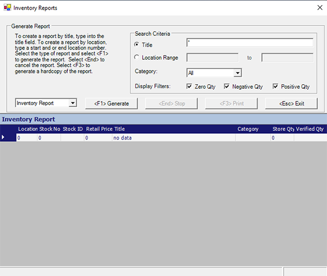Click the Store Qty column header

point(283,129)
